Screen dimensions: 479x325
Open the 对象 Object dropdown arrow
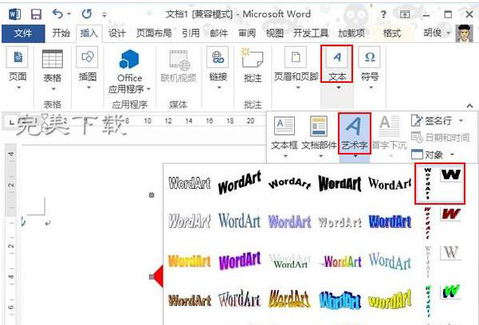453,155
